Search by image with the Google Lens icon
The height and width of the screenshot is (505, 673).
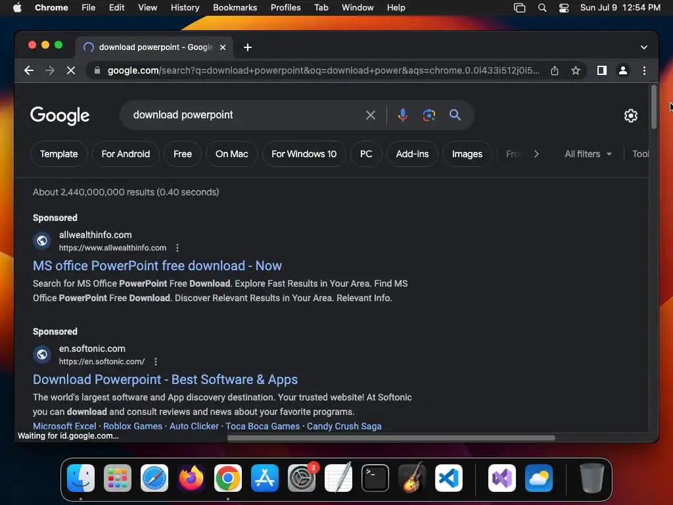click(x=429, y=115)
